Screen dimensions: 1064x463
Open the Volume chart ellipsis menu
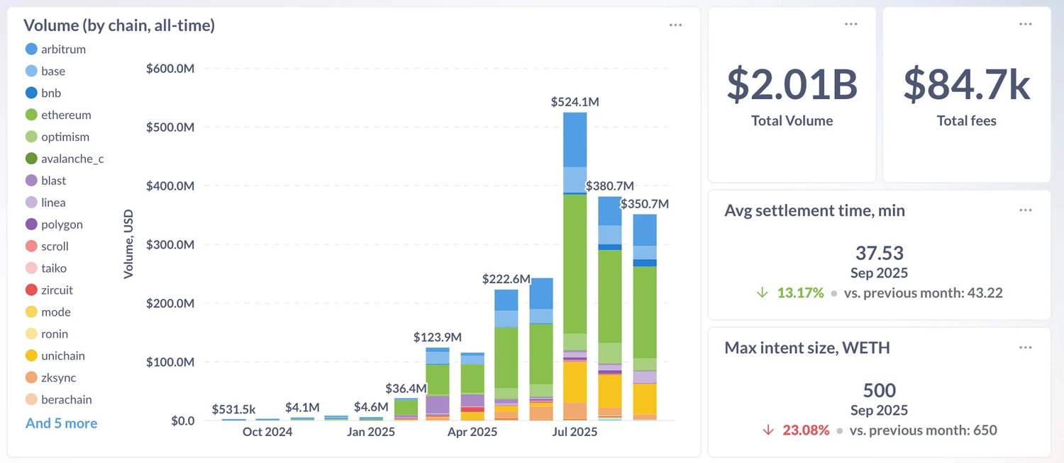coord(675,25)
